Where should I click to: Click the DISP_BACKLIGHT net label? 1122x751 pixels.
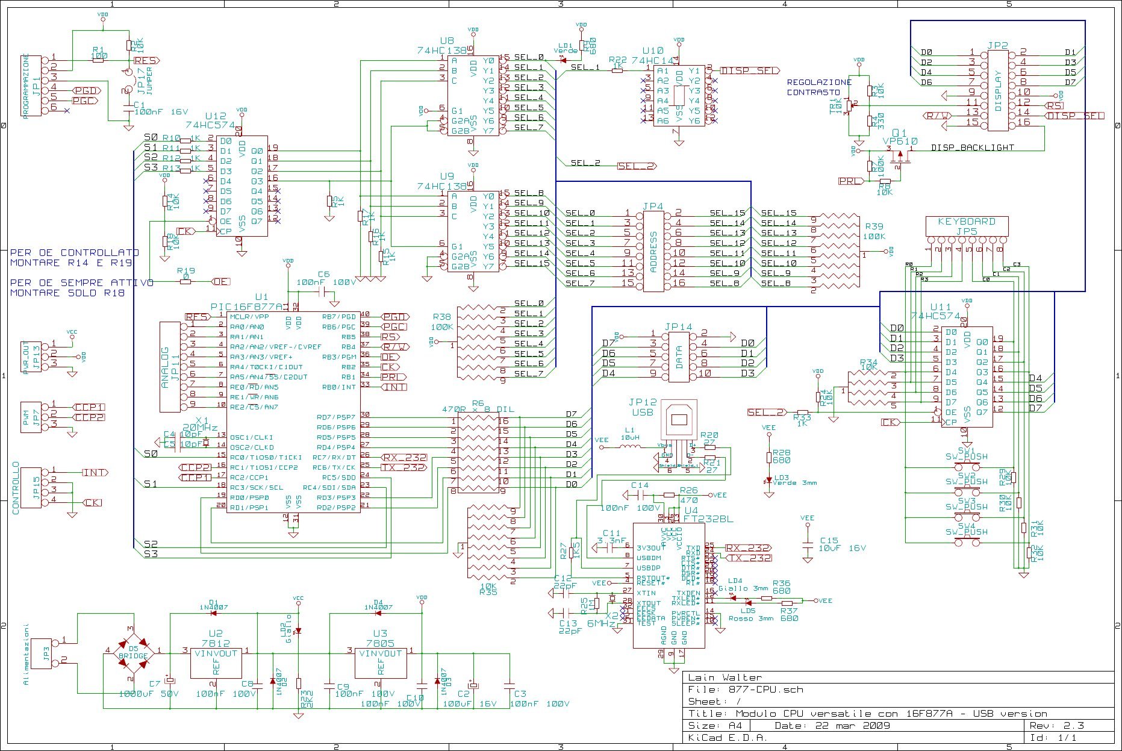(972, 148)
